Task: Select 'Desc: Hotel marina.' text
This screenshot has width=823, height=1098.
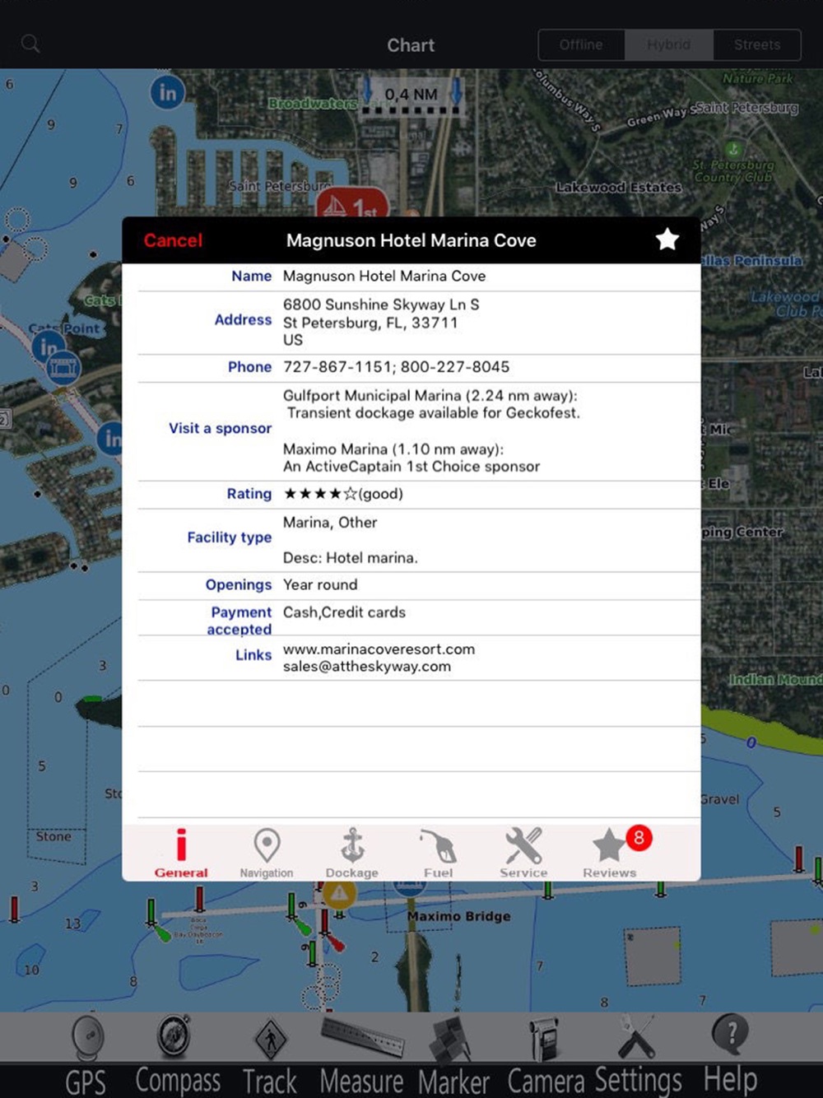Action: [x=351, y=558]
